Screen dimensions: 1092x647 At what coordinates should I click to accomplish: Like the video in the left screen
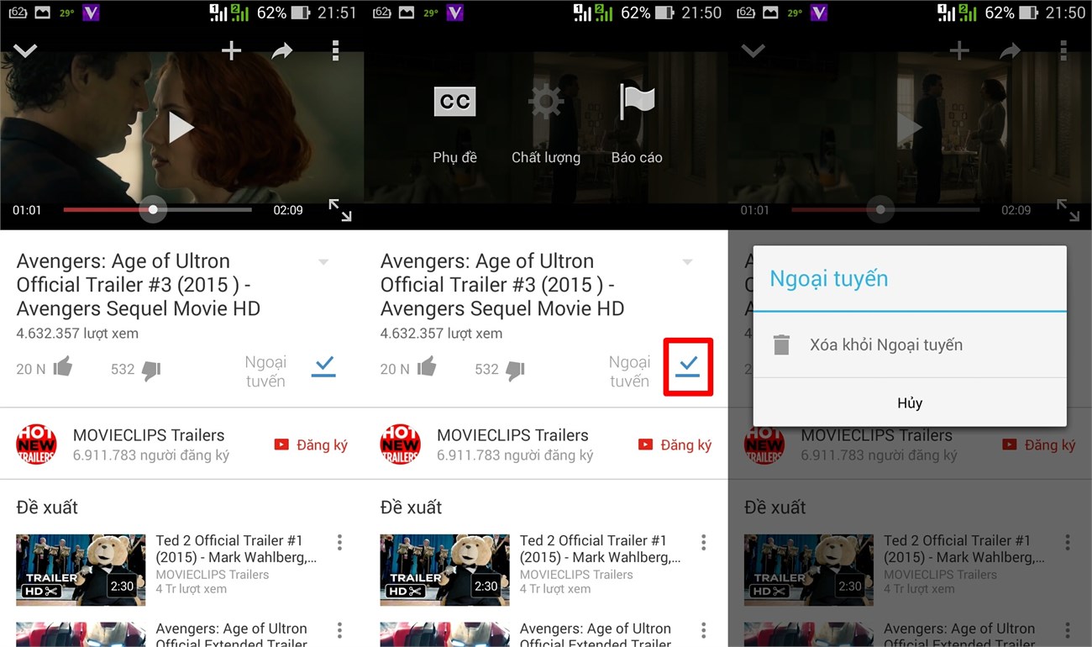[x=62, y=367]
